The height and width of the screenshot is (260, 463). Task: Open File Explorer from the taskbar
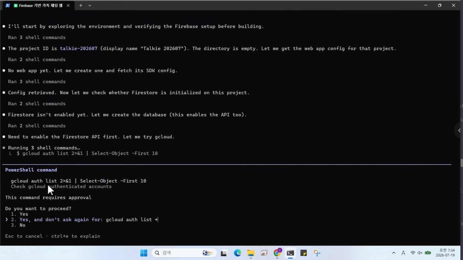coord(251,253)
